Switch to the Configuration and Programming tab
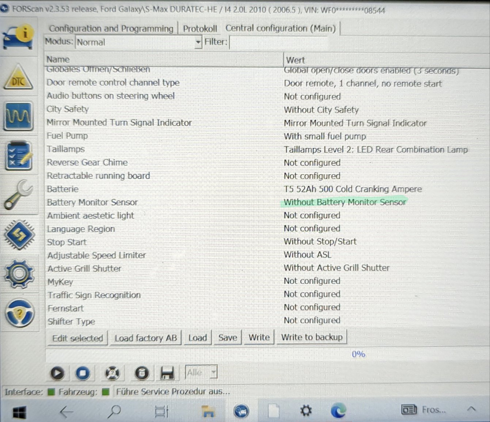This screenshot has width=490, height=422. pyautogui.click(x=111, y=28)
